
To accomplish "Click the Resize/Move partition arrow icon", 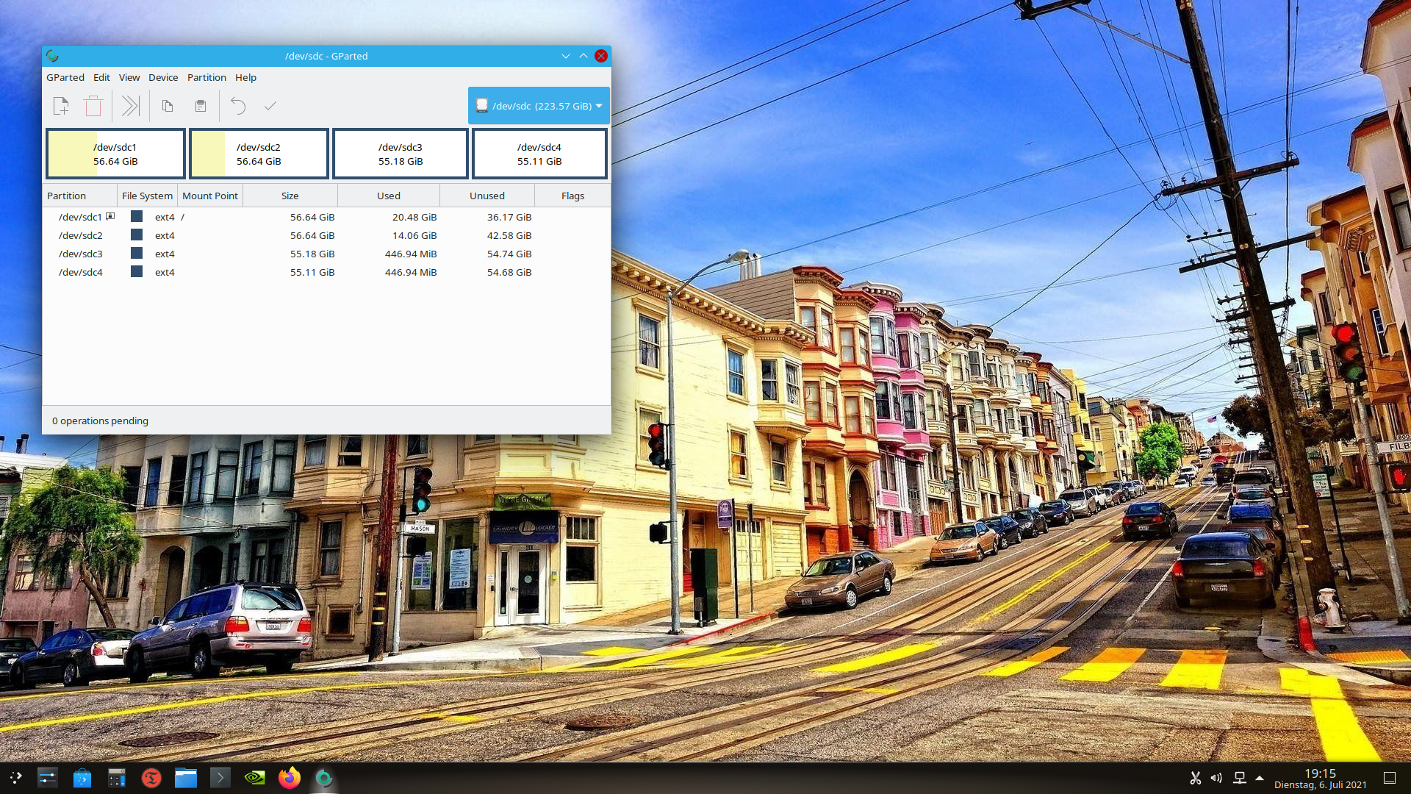I will click(x=130, y=106).
